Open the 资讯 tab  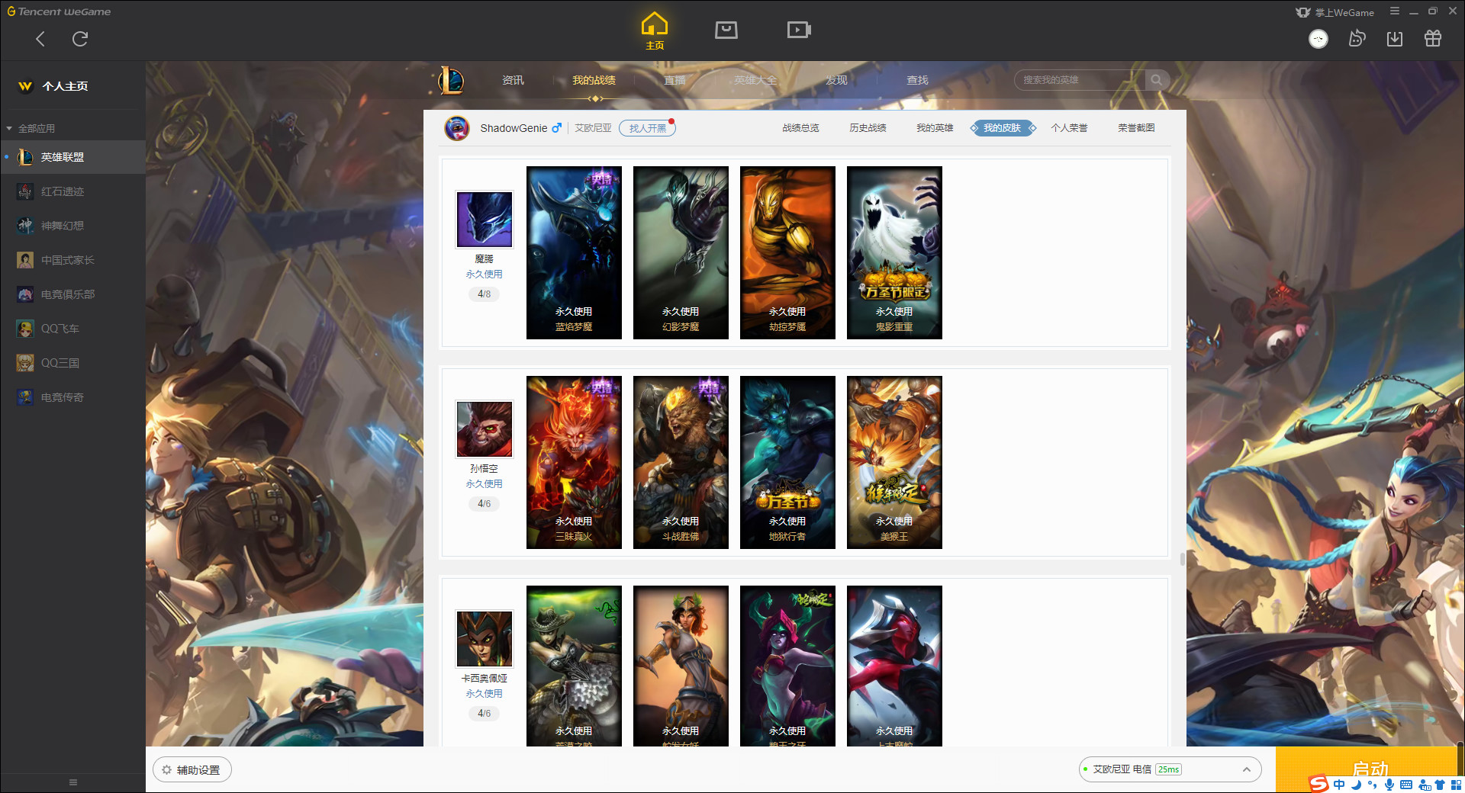click(x=513, y=80)
